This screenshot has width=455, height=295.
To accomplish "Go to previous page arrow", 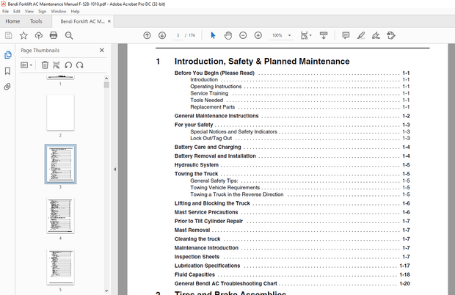I will [147, 35].
